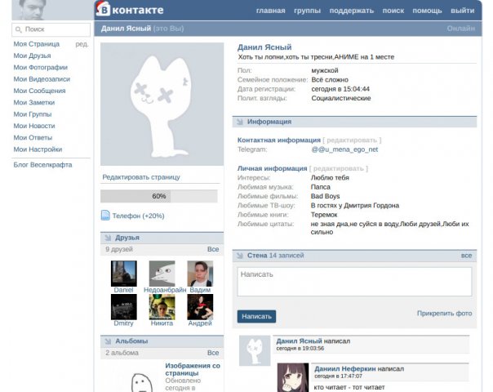Open Мои Ответы in sidebar
This screenshot has height=392, width=493.
(x=33, y=137)
